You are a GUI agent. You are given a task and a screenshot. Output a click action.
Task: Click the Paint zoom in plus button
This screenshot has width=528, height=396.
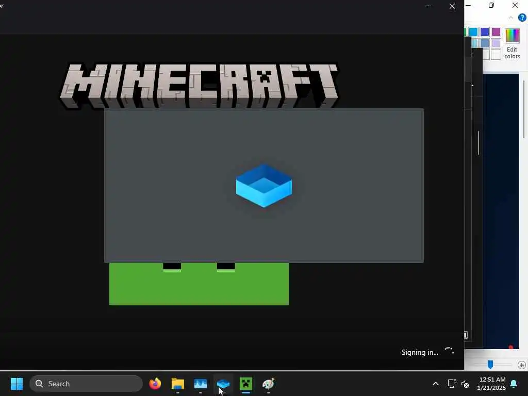522,365
